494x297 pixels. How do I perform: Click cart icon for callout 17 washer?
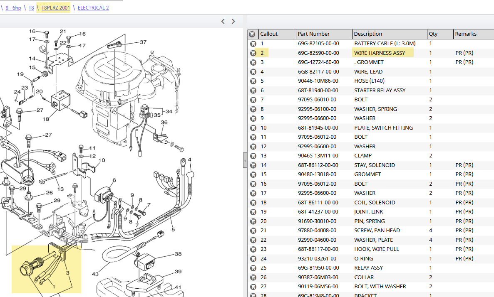253,193
